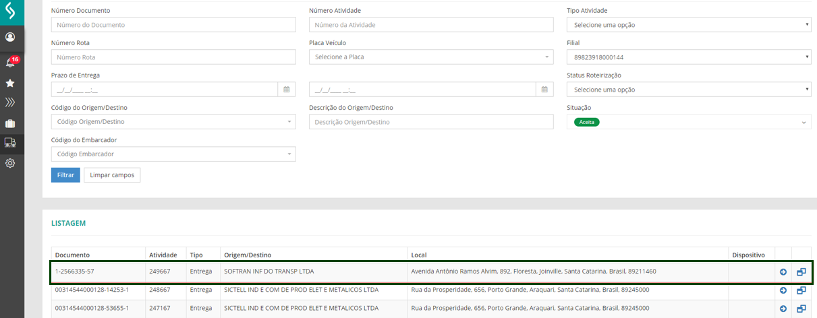Open first Prazo de Entrega calendar picker
The height and width of the screenshot is (318, 817).
tap(286, 90)
